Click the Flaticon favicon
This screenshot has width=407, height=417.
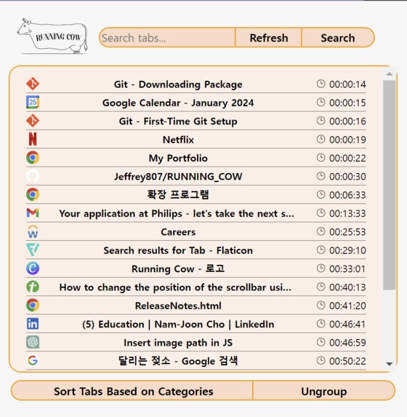(x=33, y=250)
